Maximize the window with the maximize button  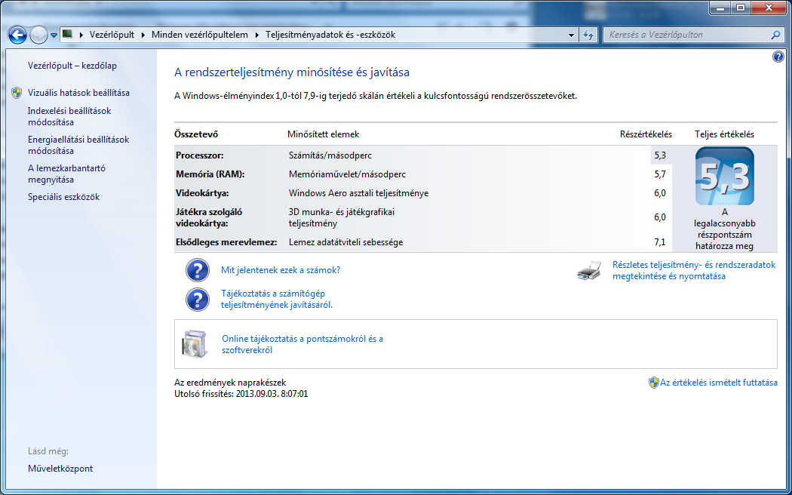(x=741, y=8)
